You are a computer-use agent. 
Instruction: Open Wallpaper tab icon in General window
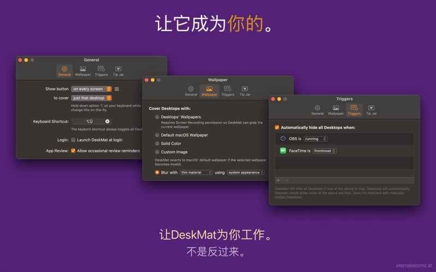[x=83, y=69]
